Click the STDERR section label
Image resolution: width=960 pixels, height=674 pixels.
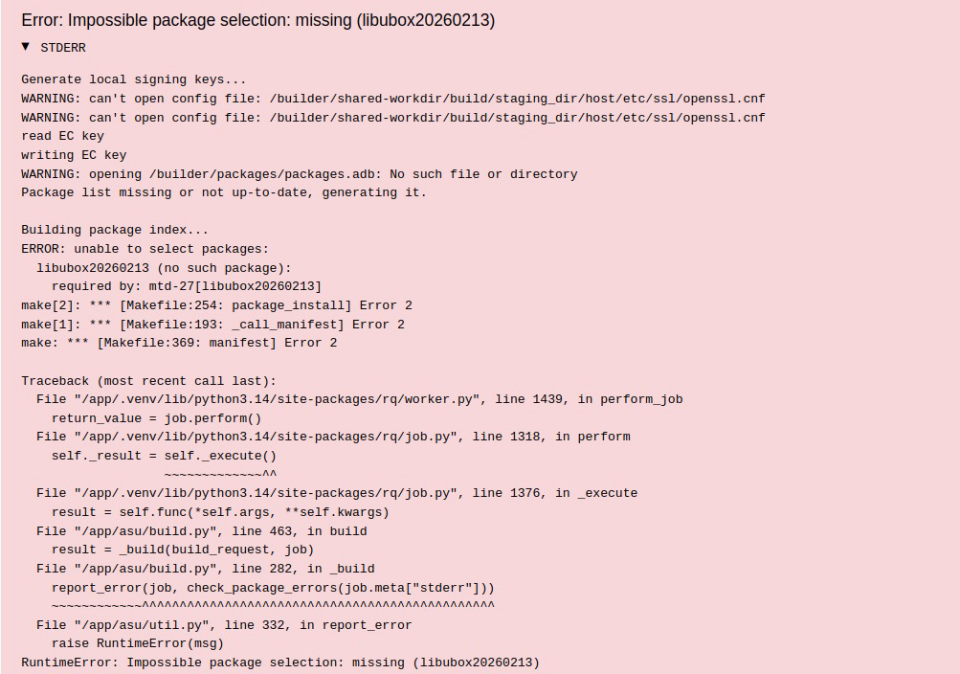[63, 47]
